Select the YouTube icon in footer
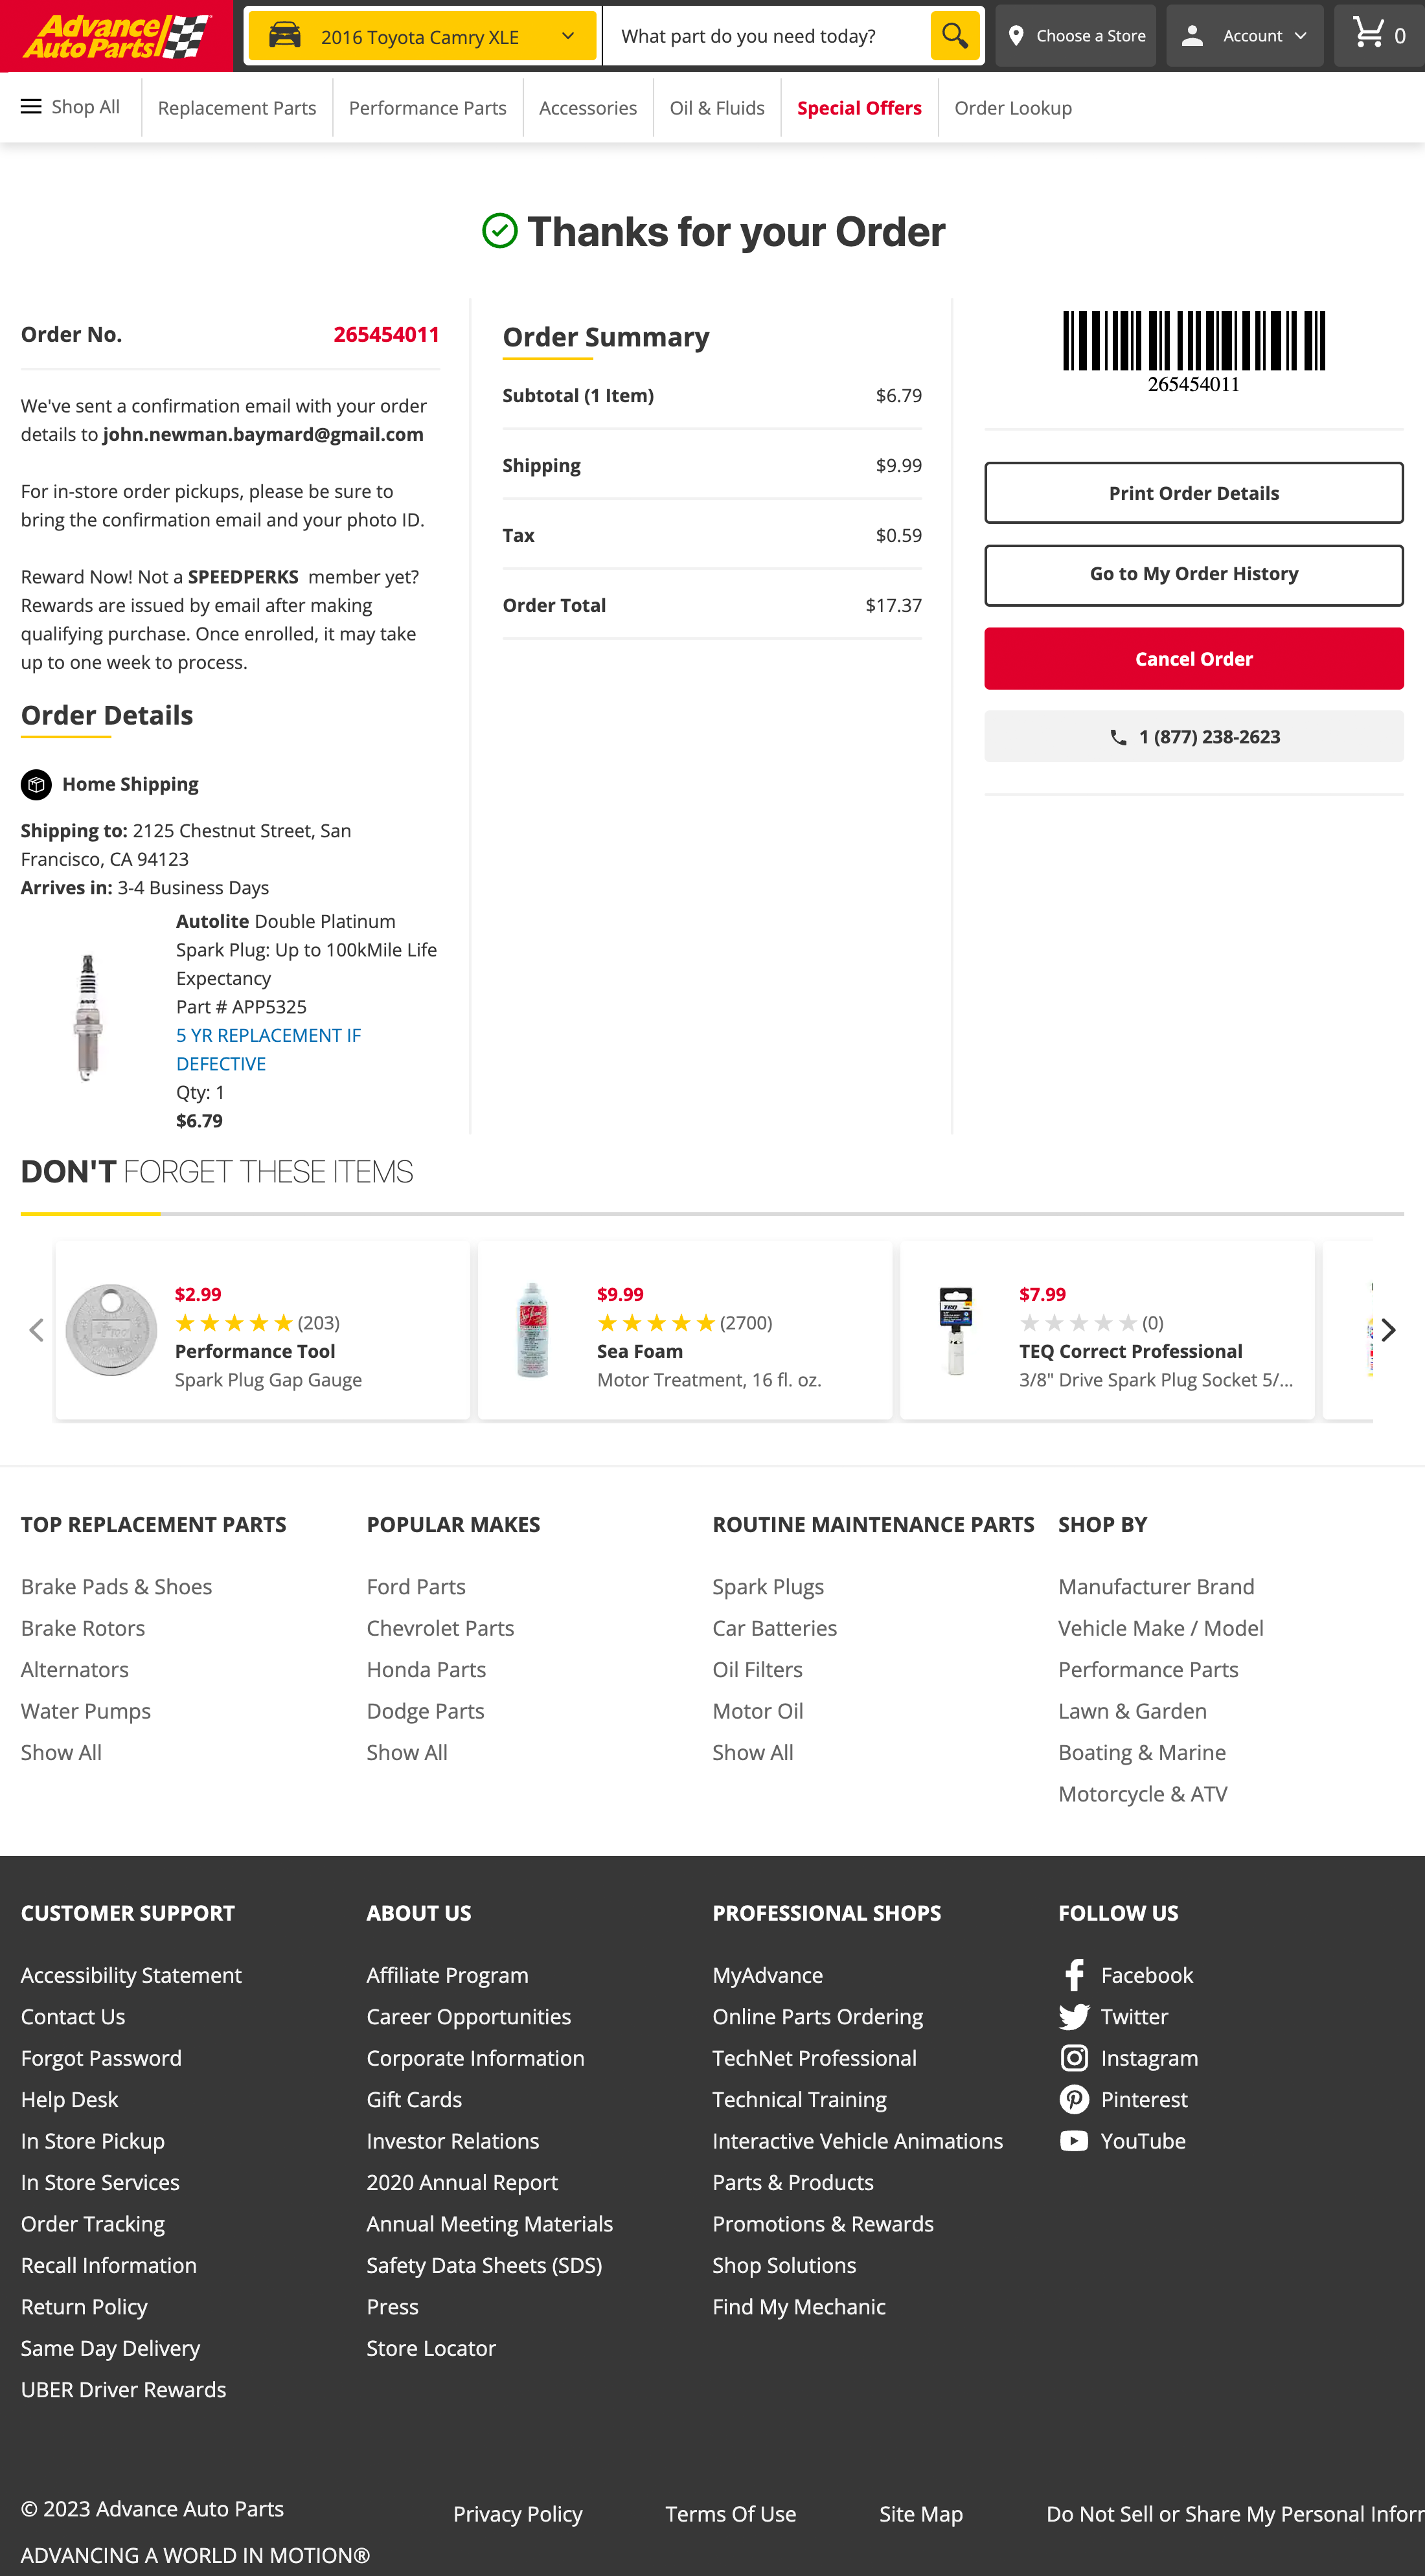This screenshot has width=1425, height=2576. click(x=1074, y=2140)
